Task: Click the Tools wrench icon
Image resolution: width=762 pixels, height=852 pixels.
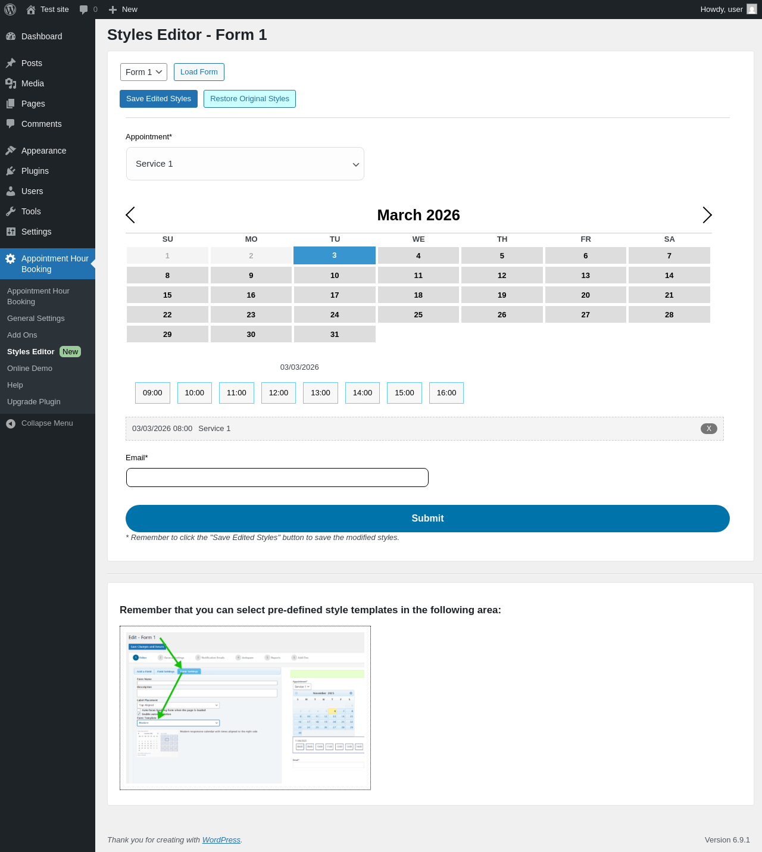Action: (x=11, y=211)
